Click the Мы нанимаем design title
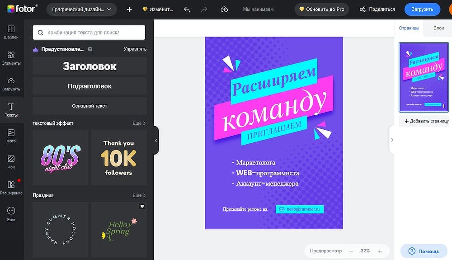The height and width of the screenshot is (260, 452). pos(258,9)
